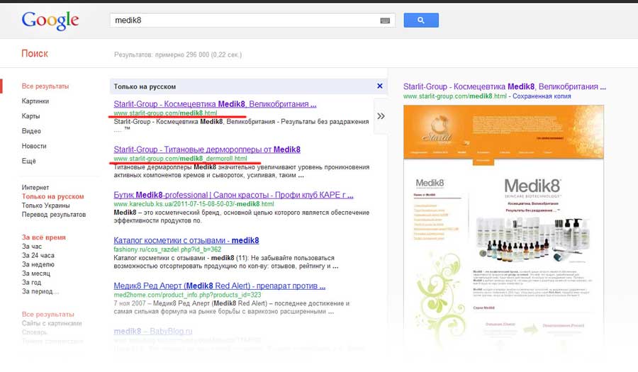Screen dimensions: 638x372
Task: Close the 'Только на русском' filter bar
Action: click(380, 86)
